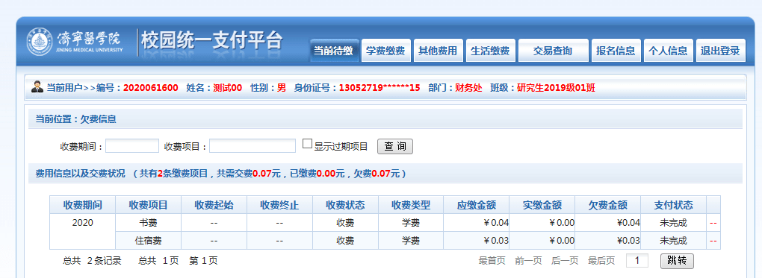Click the 最后页 pagination link

click(x=601, y=261)
